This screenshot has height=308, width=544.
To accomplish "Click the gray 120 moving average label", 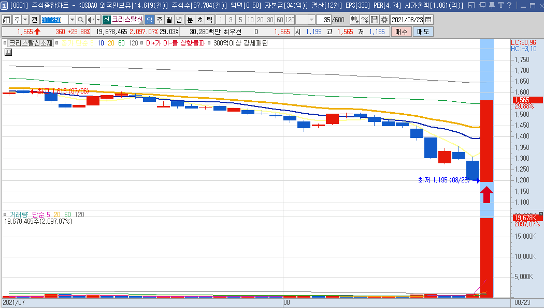I will [133, 43].
